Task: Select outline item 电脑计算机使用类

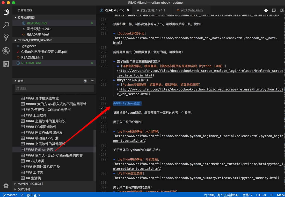Action: (x=53, y=167)
